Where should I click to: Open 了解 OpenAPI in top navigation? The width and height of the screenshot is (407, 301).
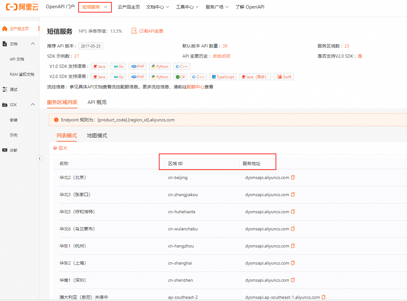250,7
